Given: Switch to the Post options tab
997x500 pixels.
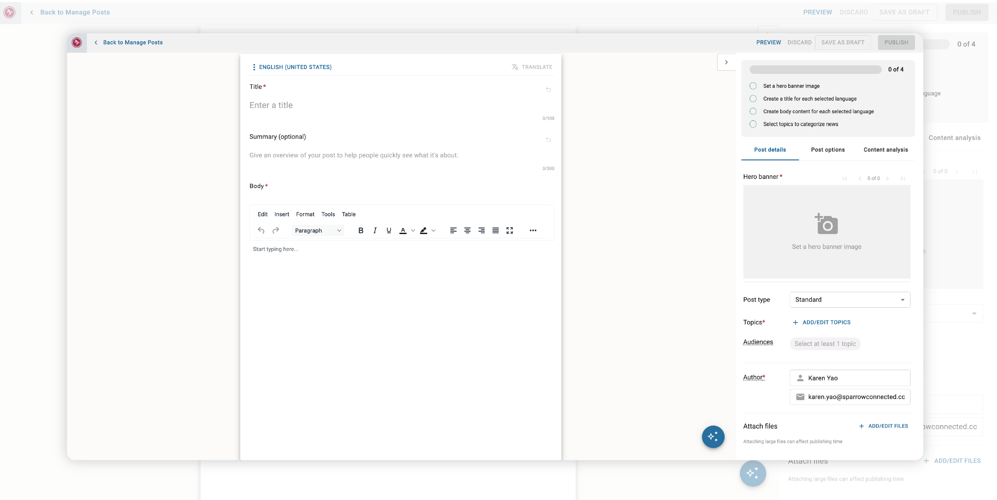Looking at the screenshot, I should tap(827, 150).
